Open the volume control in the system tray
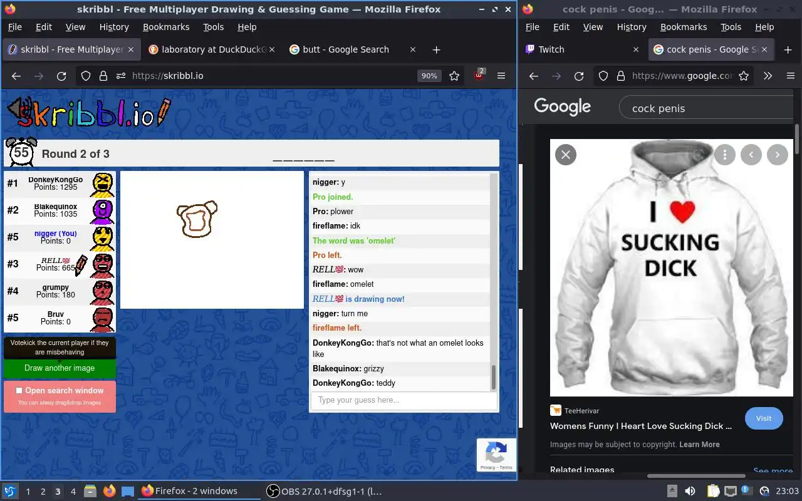Screen dimensions: 802x501 (x=690, y=491)
